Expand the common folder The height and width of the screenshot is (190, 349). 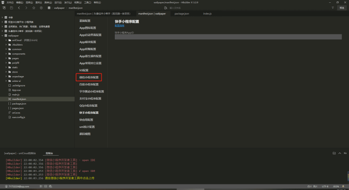click(x=6, y=49)
